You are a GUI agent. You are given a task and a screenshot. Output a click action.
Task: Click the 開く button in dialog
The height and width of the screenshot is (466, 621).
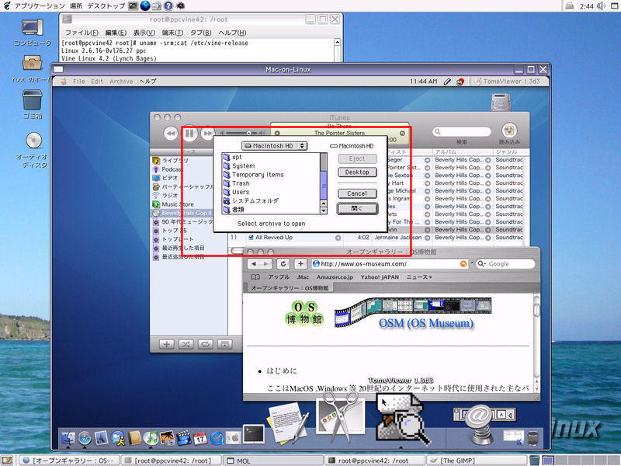[357, 208]
